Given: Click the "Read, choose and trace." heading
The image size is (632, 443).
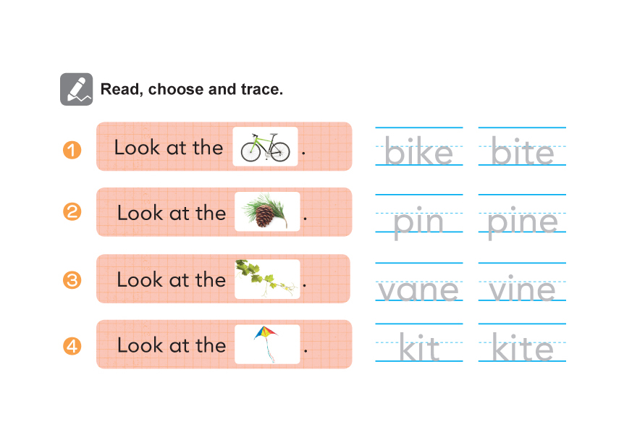Looking at the screenshot, I should 191,90.
